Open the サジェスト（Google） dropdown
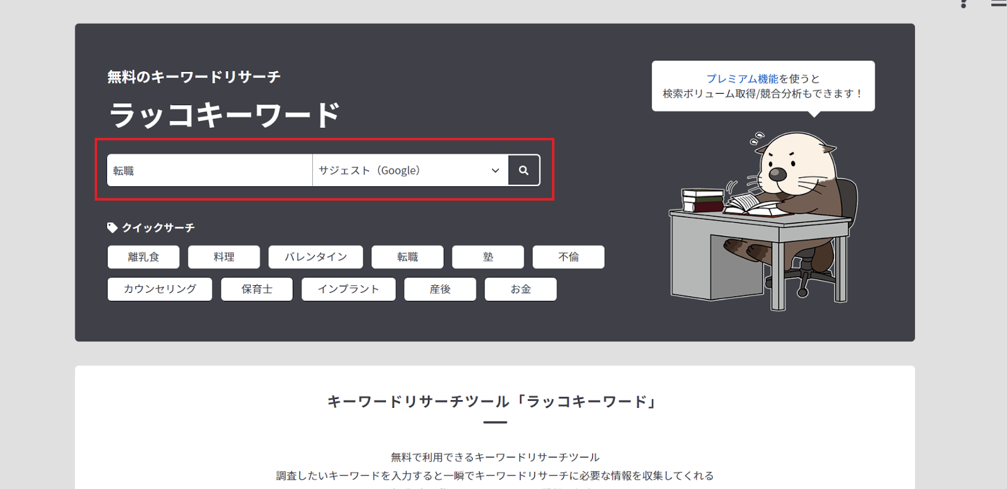The width and height of the screenshot is (1007, 489). (x=410, y=171)
